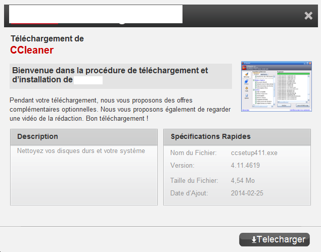The height and width of the screenshot is (252, 321).
Task: Click the file size 4,54 Mo
Action: click(243, 181)
